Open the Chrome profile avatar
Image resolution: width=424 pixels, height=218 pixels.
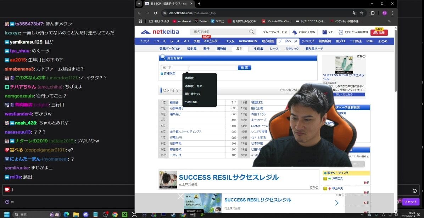click(x=384, y=13)
